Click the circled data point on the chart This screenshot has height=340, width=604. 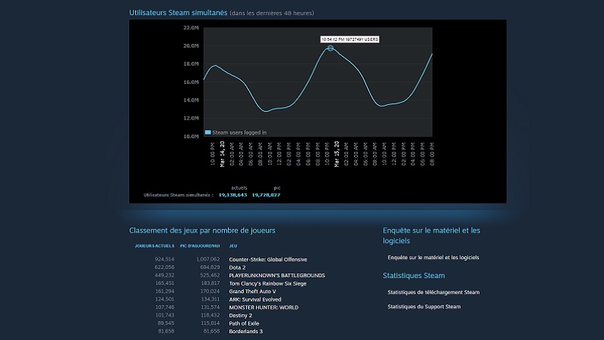tap(330, 48)
